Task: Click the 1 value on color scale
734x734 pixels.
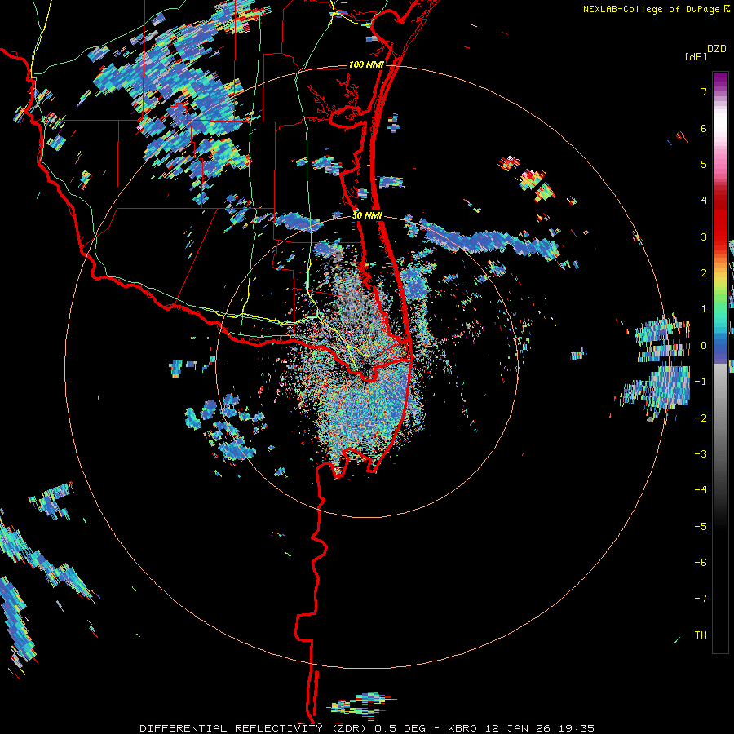Action: 704,309
